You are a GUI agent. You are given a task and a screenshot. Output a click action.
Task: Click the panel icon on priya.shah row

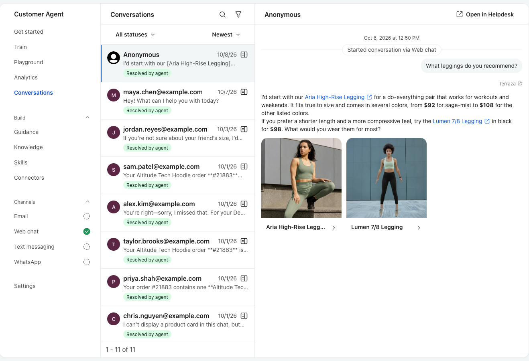[x=244, y=278]
